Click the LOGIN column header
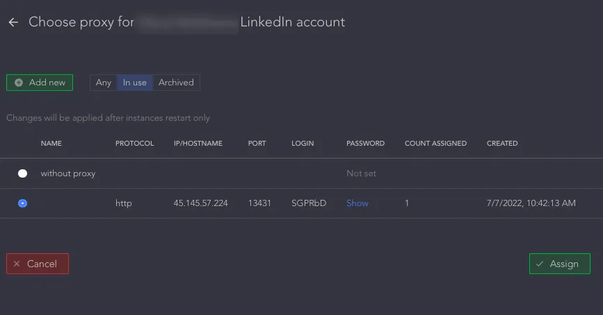Screen dimensions: 603x315 coord(303,143)
